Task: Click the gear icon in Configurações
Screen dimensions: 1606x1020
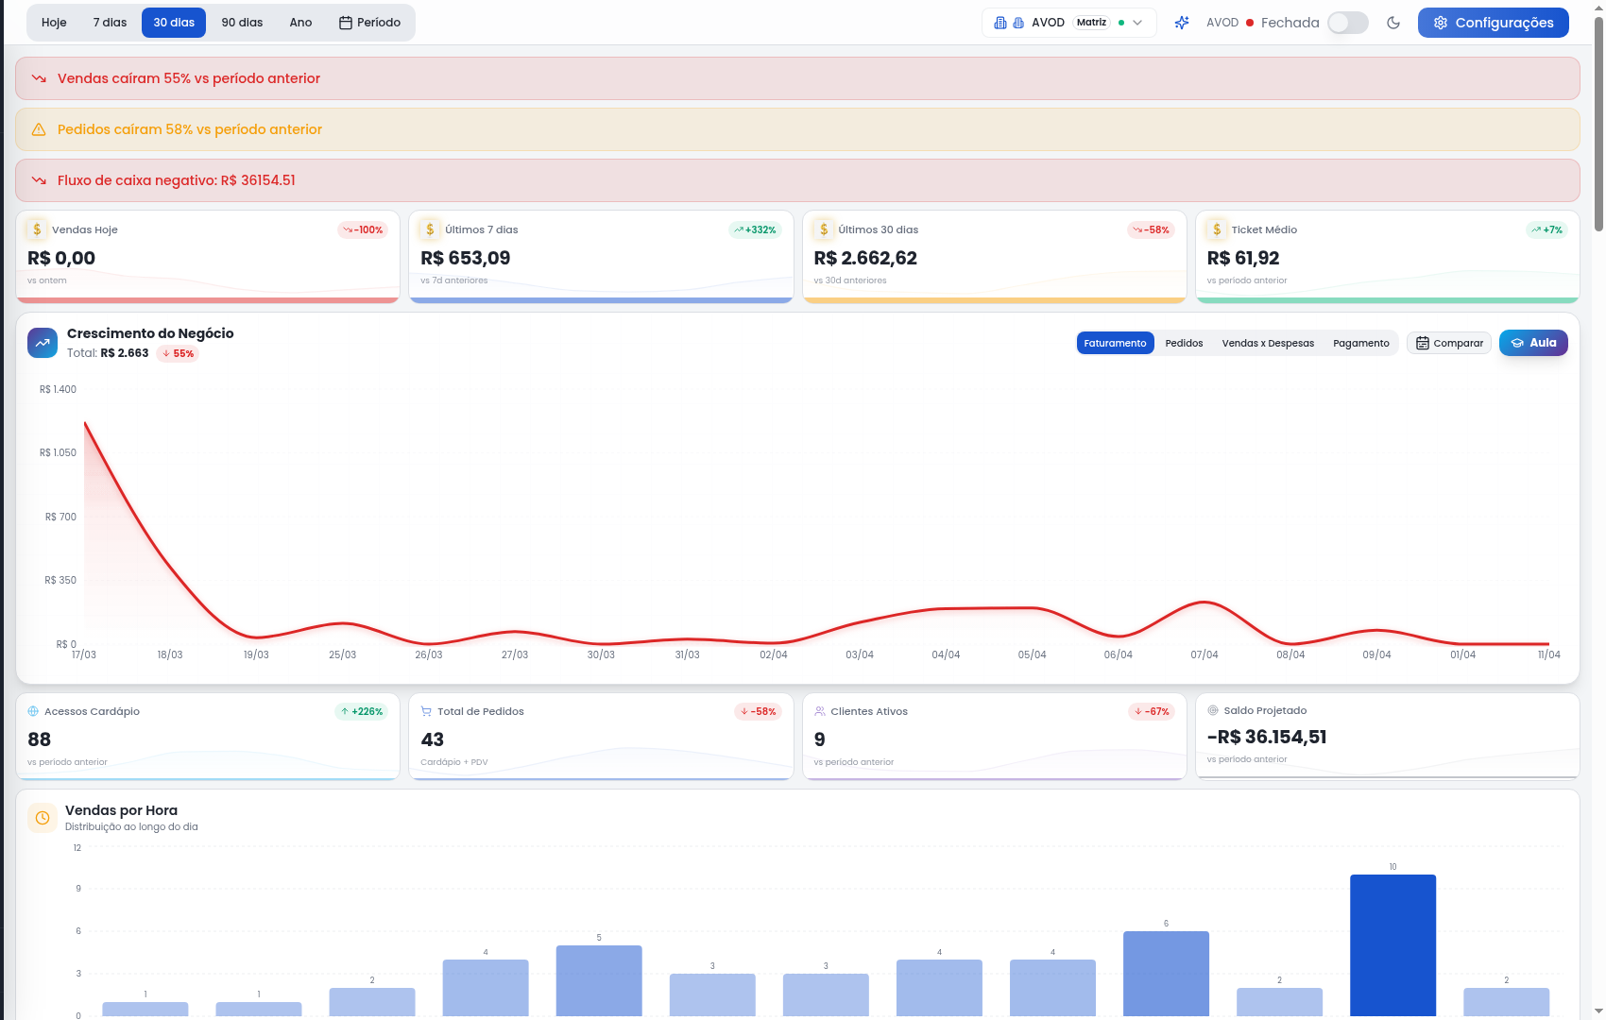Action: click(x=1441, y=23)
